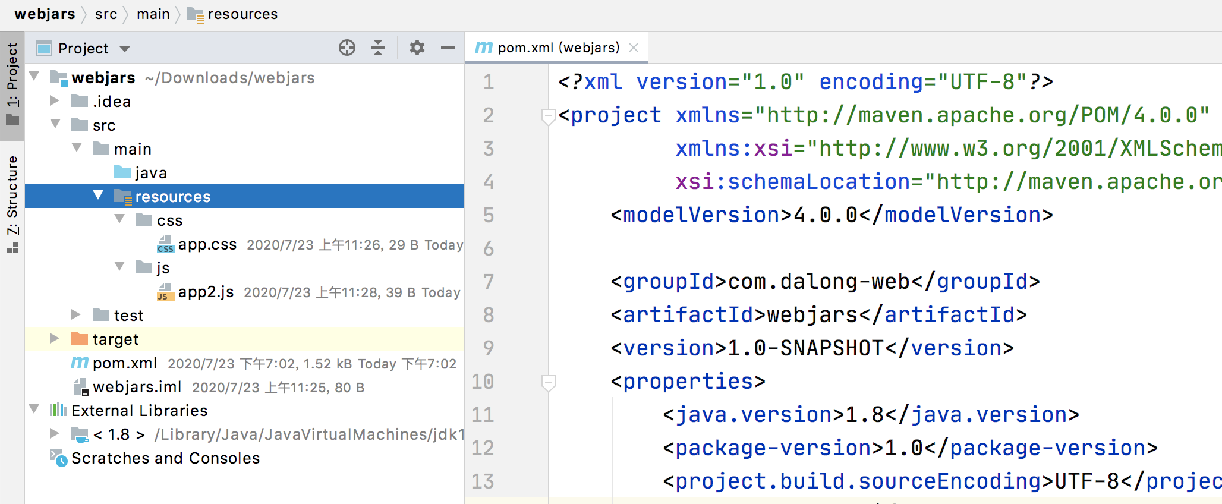Click the test folder icon
The image size is (1222, 504).
tap(101, 315)
